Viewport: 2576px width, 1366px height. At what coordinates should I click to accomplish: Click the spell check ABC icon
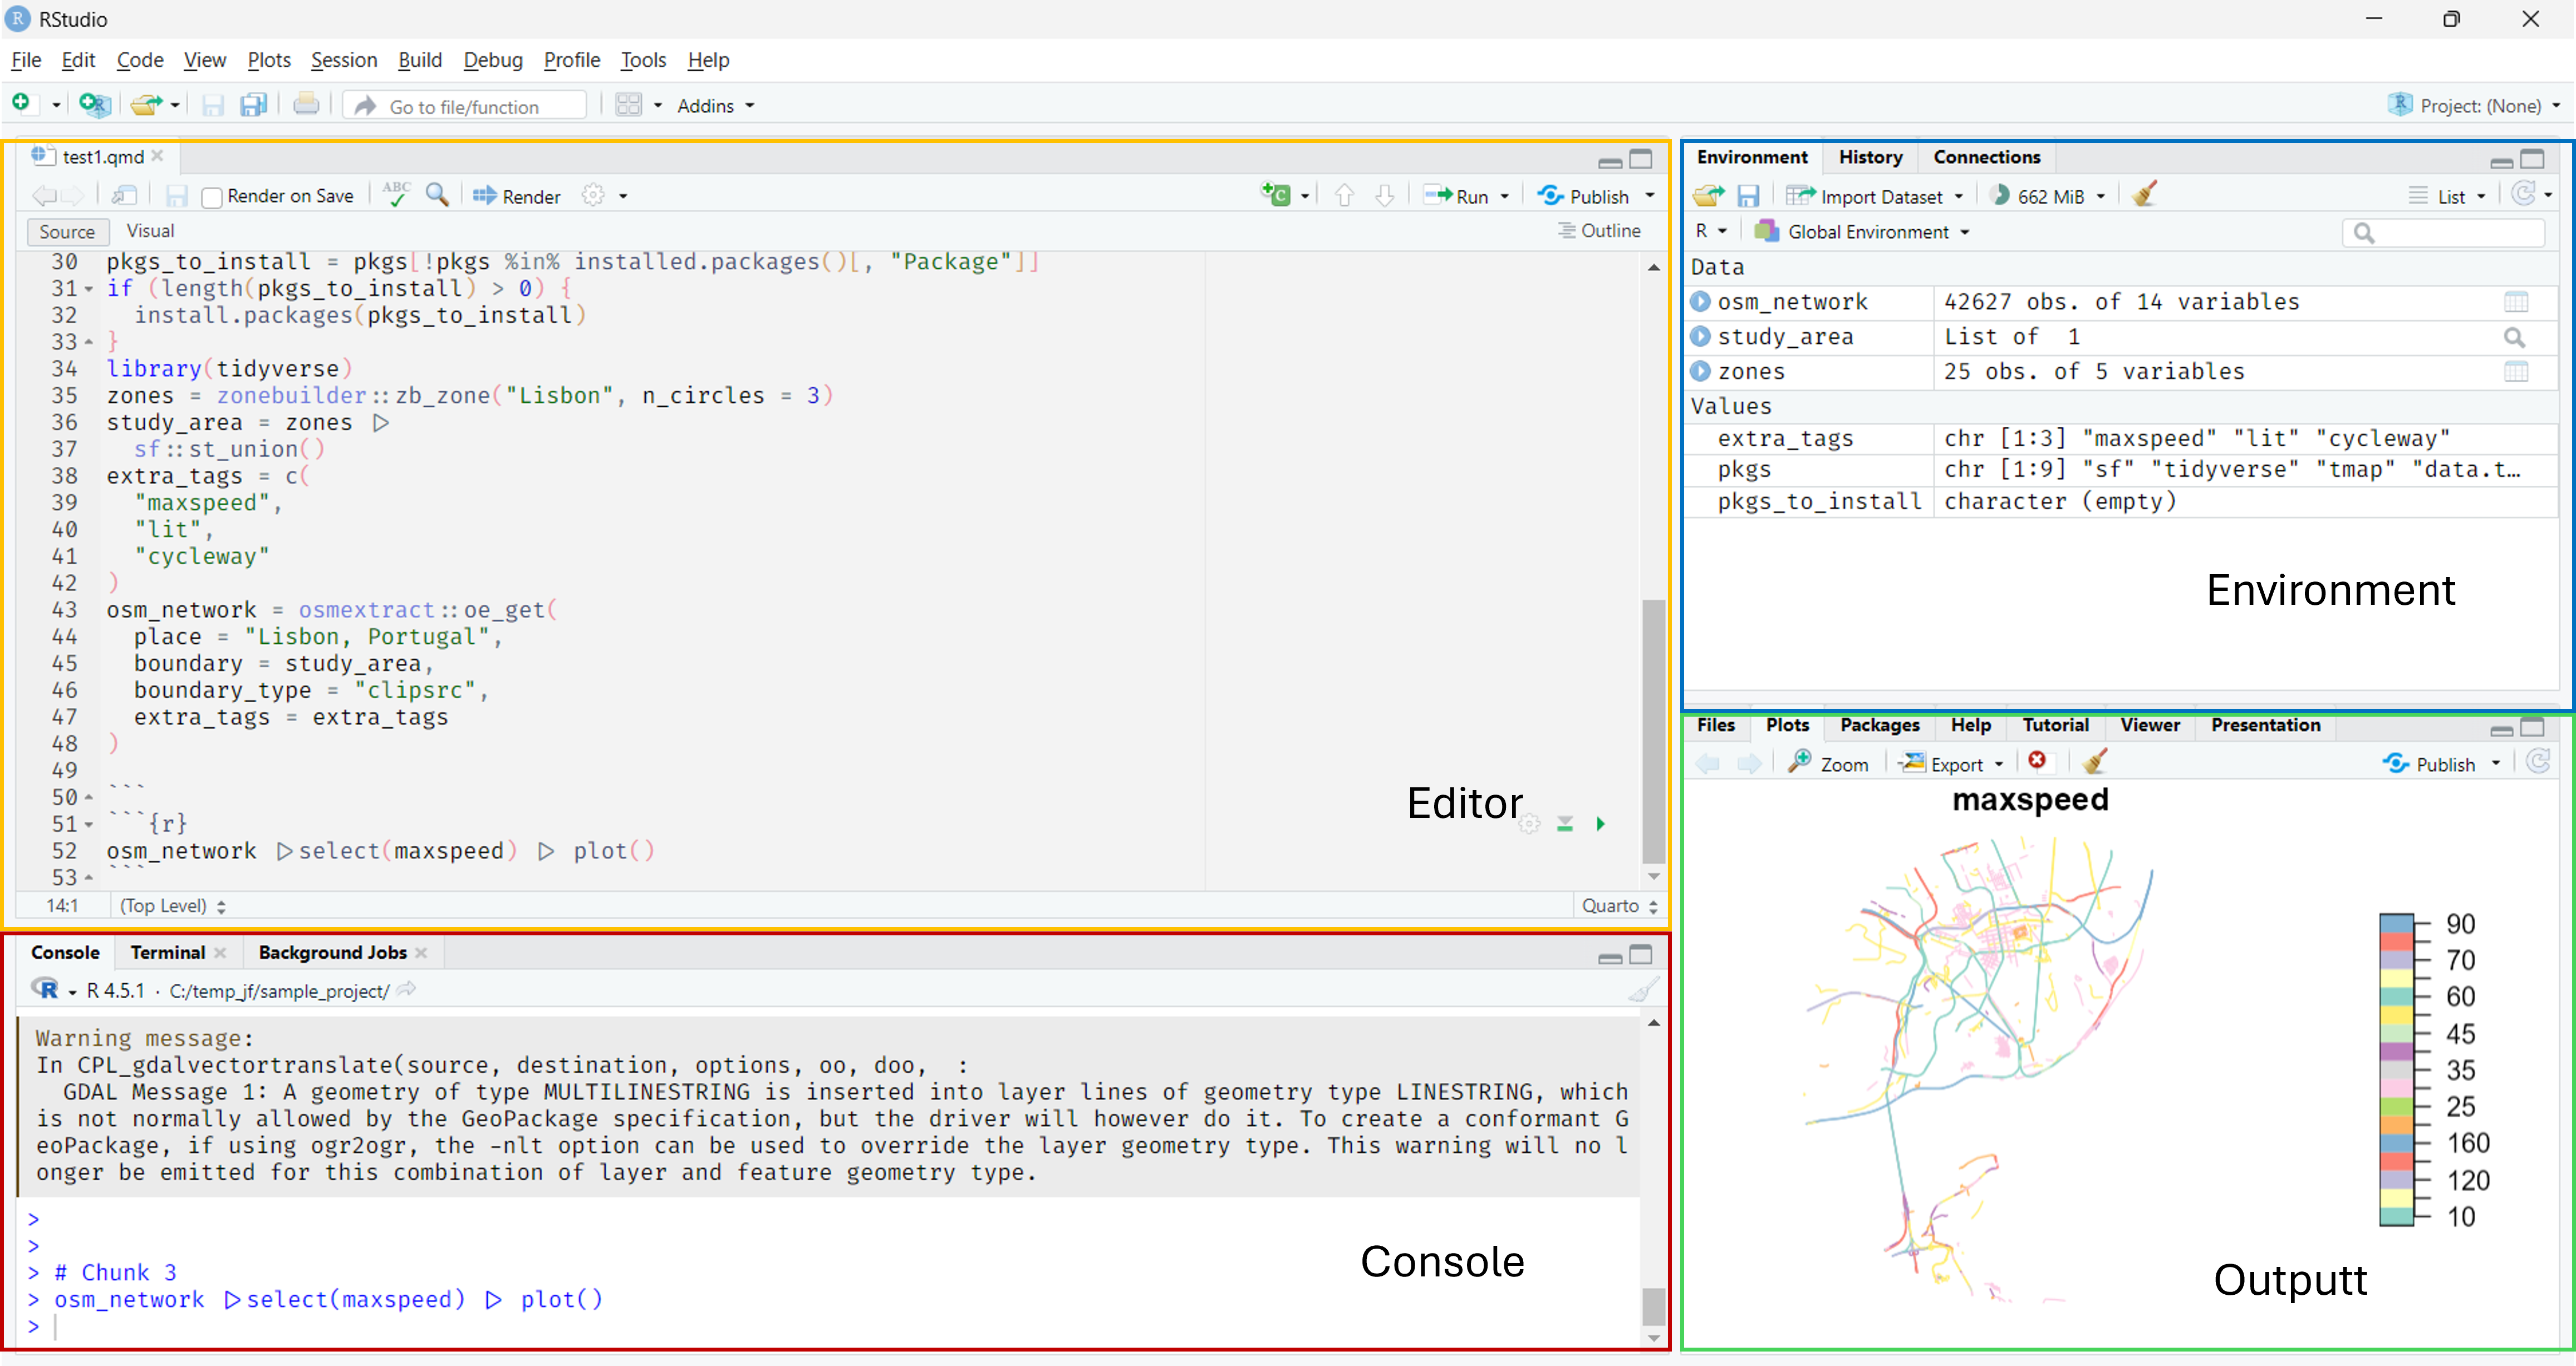pos(396,195)
